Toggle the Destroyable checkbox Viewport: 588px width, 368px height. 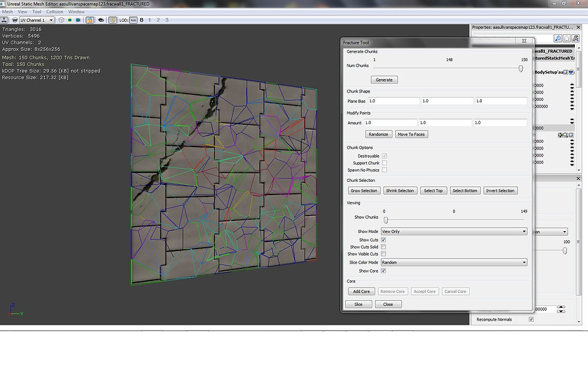(x=385, y=155)
